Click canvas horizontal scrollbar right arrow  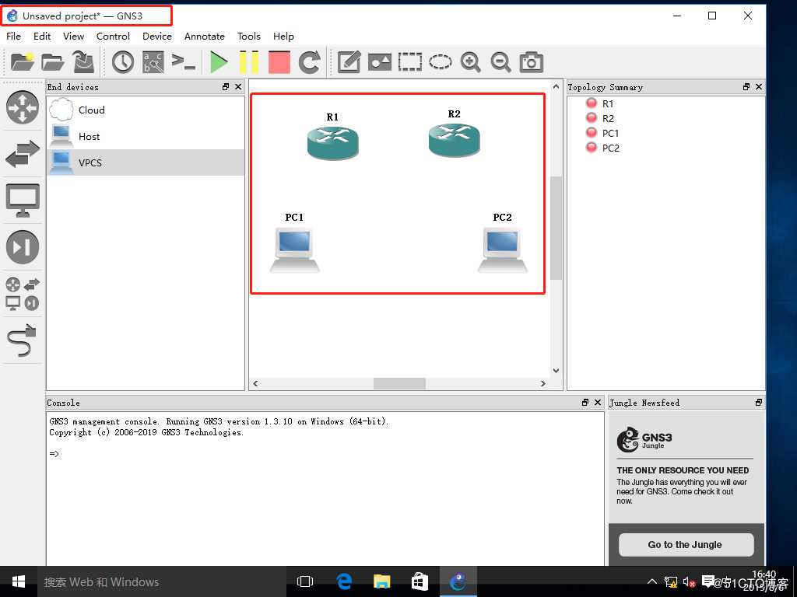(542, 383)
